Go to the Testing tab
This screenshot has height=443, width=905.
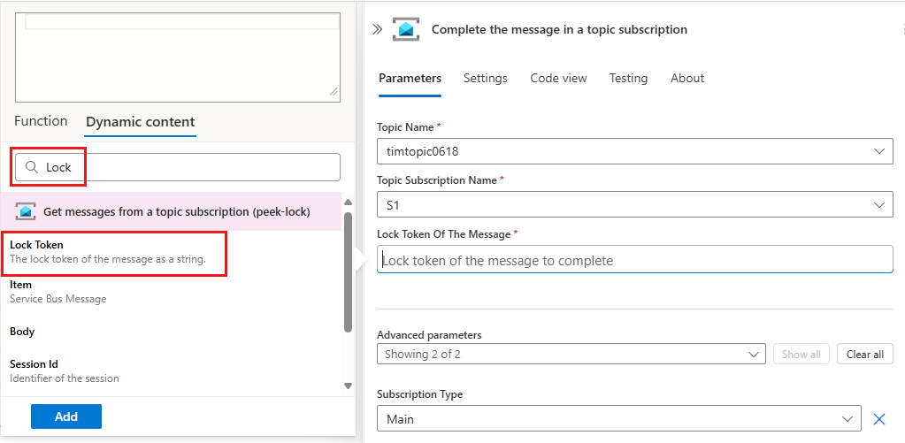pos(628,78)
